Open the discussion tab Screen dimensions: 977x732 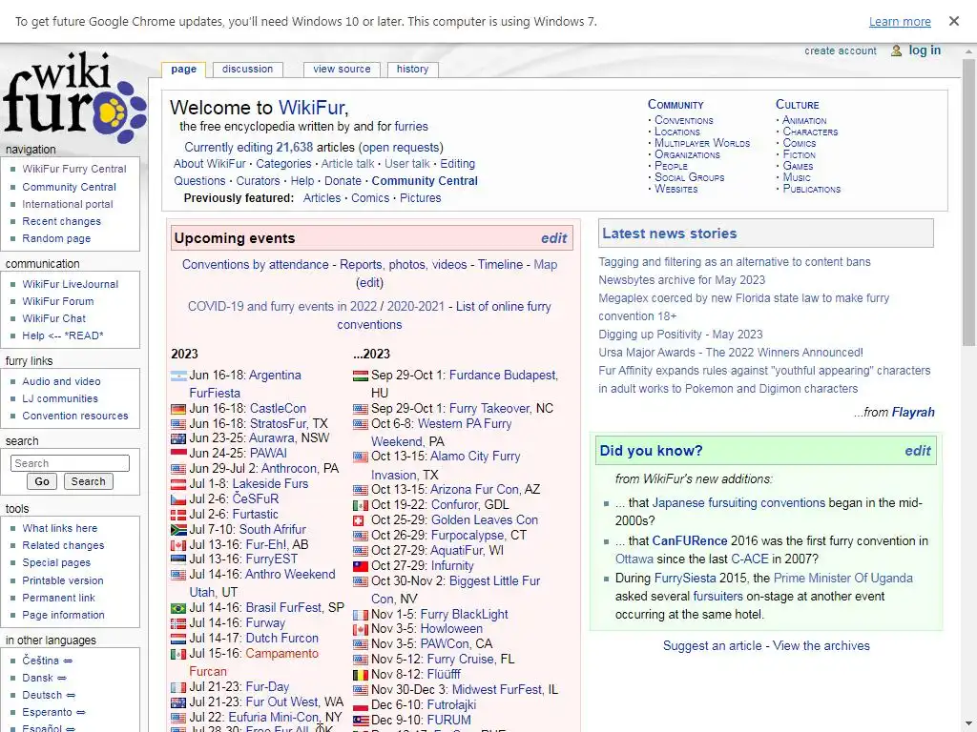[247, 69]
